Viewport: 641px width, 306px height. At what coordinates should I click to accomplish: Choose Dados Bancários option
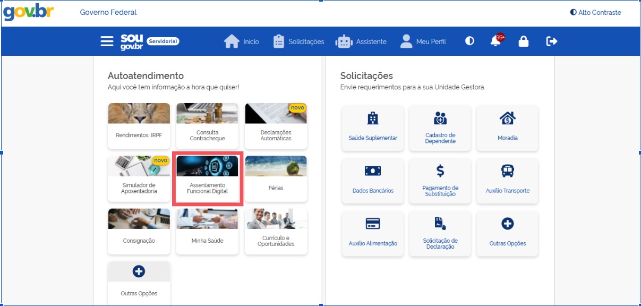click(x=373, y=181)
